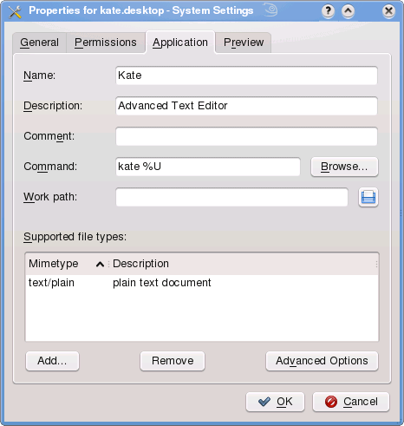Focus the Description field with Advanced Text Editor
Image resolution: width=404 pixels, height=426 pixels.
pos(246,106)
